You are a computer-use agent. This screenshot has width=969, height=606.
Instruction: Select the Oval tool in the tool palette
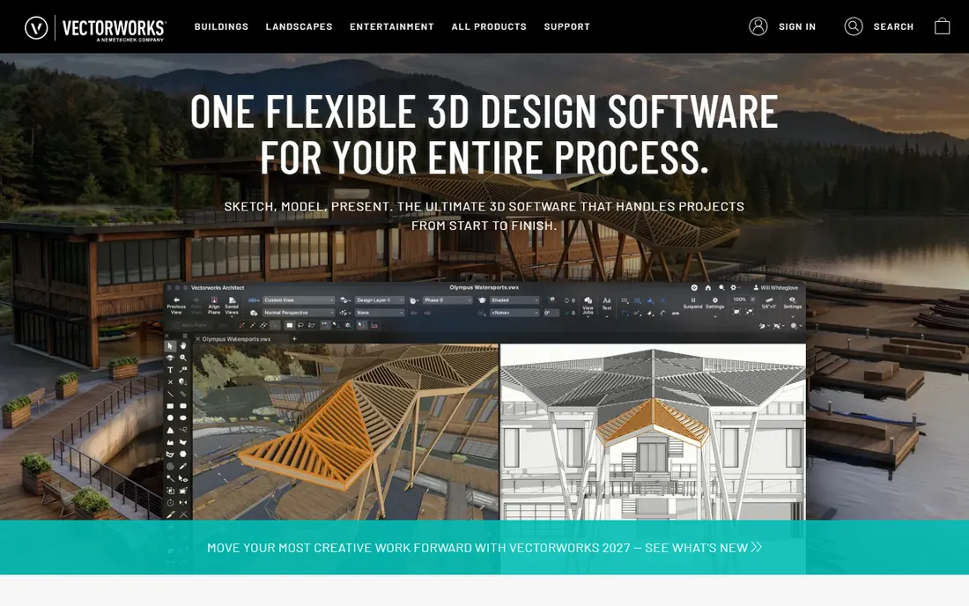click(x=183, y=418)
